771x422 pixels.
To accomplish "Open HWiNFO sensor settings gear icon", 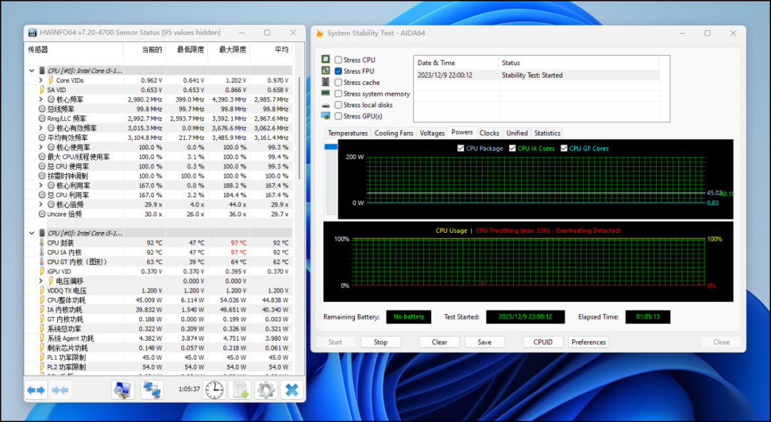I will click(x=266, y=390).
